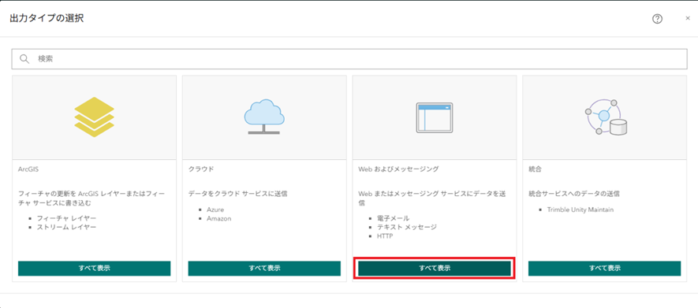Click the 統合サービスへのデータの送信 description

(x=574, y=194)
